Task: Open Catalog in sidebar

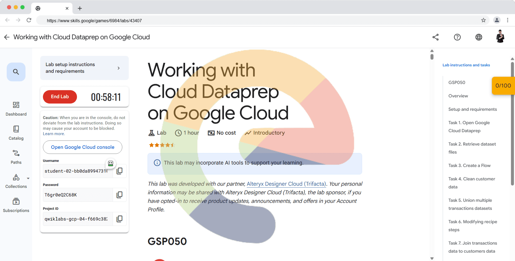Action: pyautogui.click(x=16, y=133)
